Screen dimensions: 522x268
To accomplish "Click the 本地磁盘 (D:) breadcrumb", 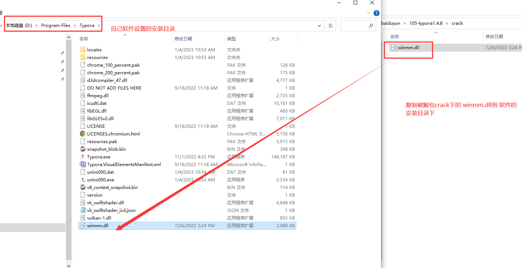I will 19,25.
